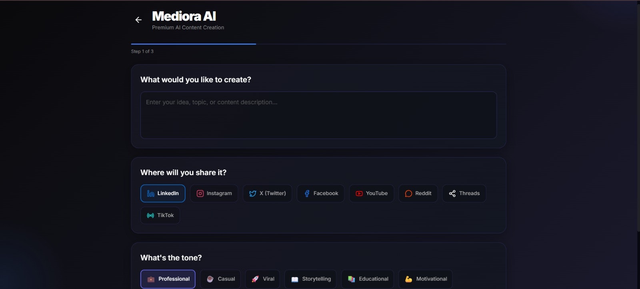Click the Step 1 of 3 progress bar

click(x=318, y=44)
